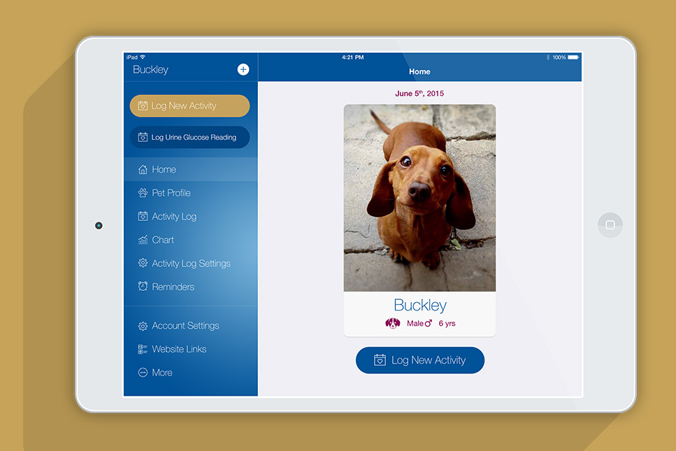Open Account Settings

click(191, 326)
